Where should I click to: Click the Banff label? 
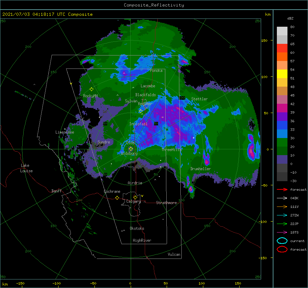click(x=56, y=191)
